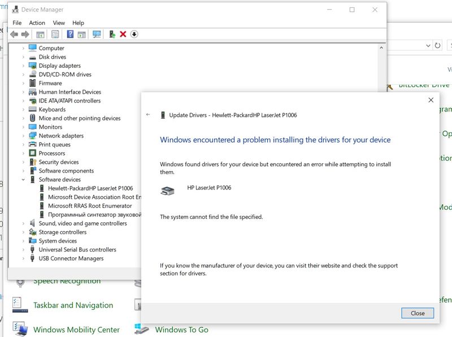The width and height of the screenshot is (452, 337).
Task: Click the Keyboards category icon
Action: coord(33,109)
